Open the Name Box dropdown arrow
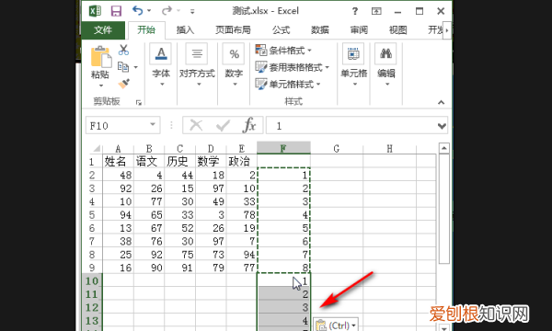This screenshot has width=552, height=331. (153, 124)
